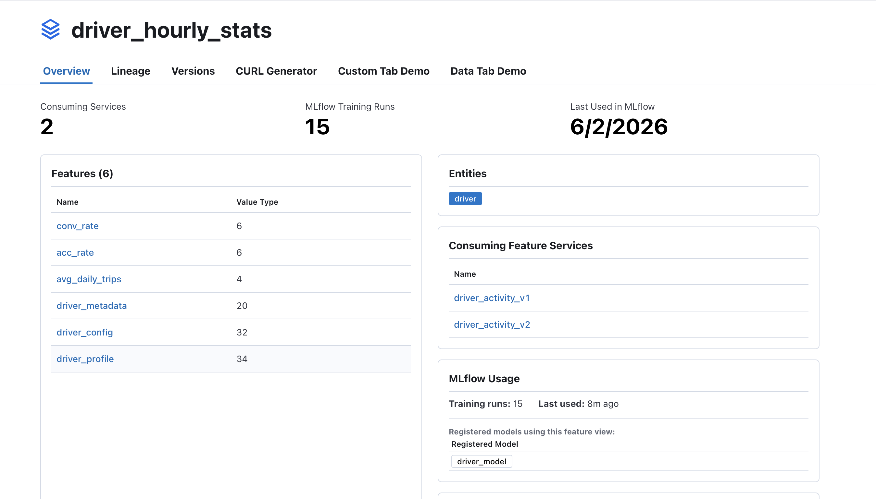Image resolution: width=876 pixels, height=499 pixels.
Task: Click the Consuming Services value 2
Action: coord(47,127)
